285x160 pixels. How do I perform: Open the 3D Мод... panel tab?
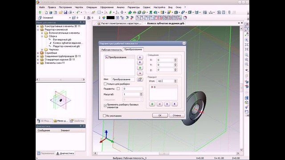[44, 121]
